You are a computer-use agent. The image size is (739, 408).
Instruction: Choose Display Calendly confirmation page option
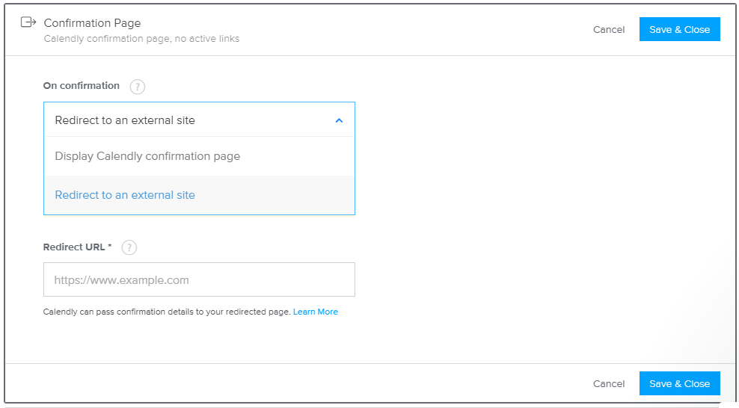[199, 156]
